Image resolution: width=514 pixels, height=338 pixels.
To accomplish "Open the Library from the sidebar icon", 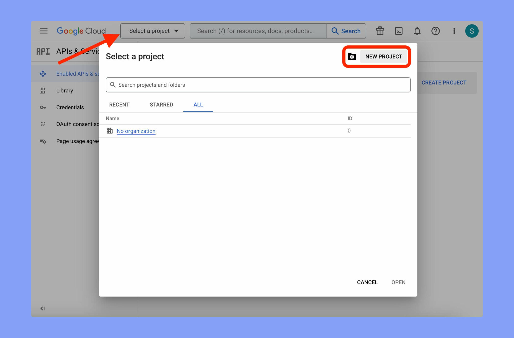I will 43,90.
